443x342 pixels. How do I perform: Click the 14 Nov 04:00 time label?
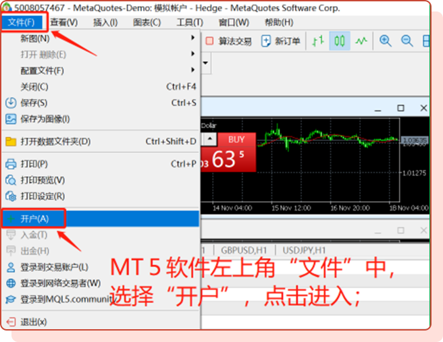pos(232,208)
